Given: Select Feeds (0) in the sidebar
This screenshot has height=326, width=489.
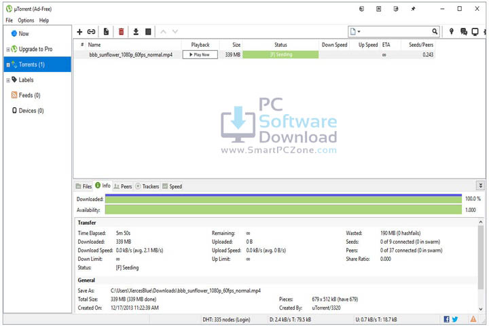Looking at the screenshot, I should pos(29,95).
